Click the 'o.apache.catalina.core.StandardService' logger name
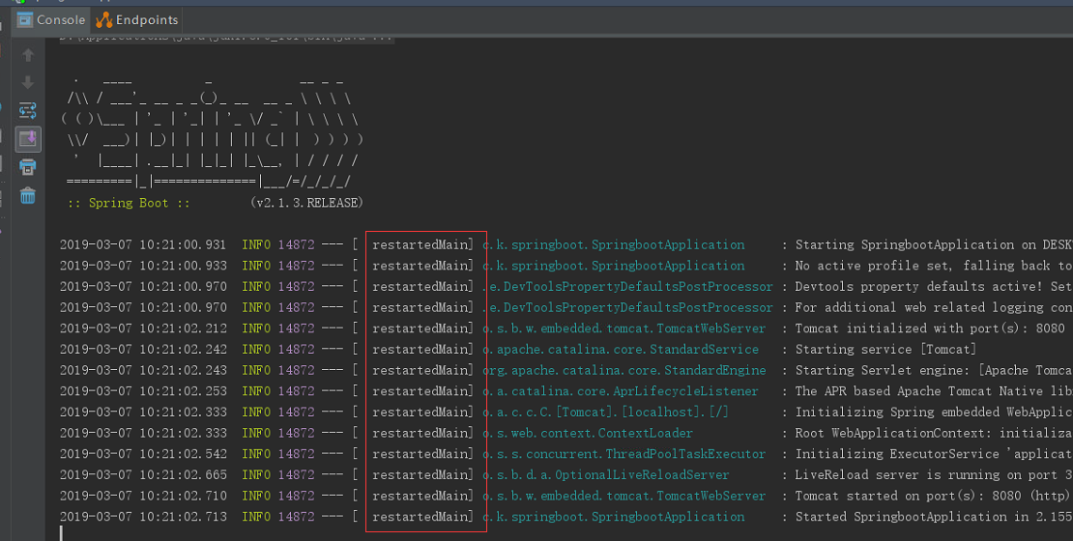The image size is (1073, 541). point(621,350)
